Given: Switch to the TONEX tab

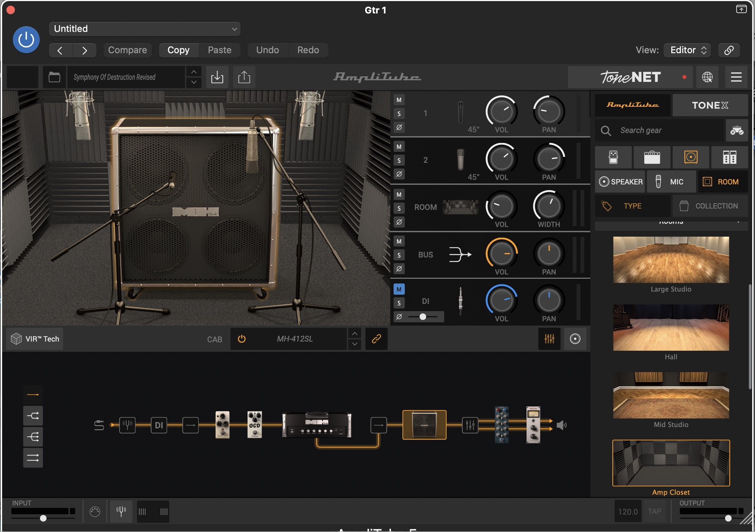Looking at the screenshot, I should [x=710, y=105].
